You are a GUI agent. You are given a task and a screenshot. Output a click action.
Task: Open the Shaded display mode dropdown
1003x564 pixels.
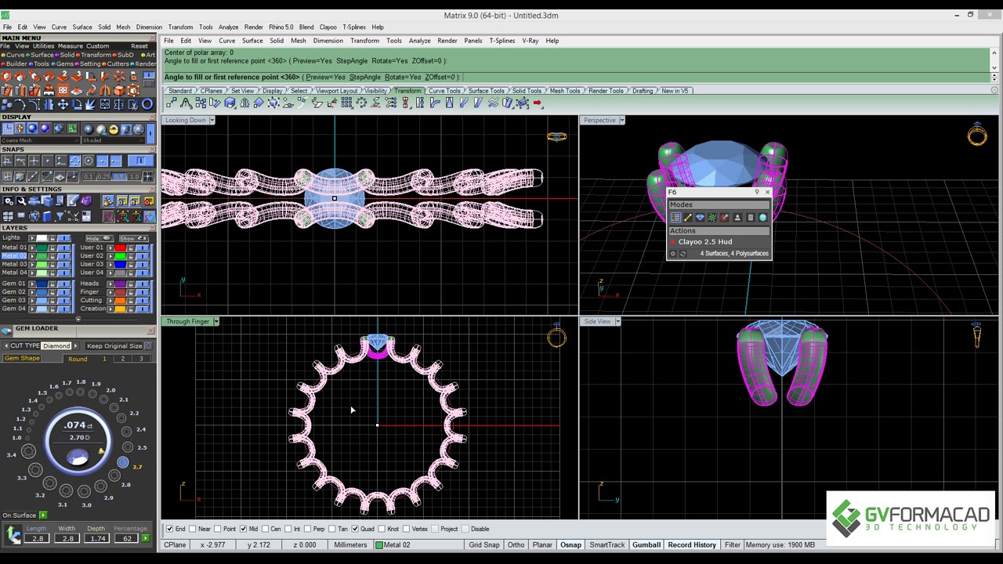coord(113,140)
